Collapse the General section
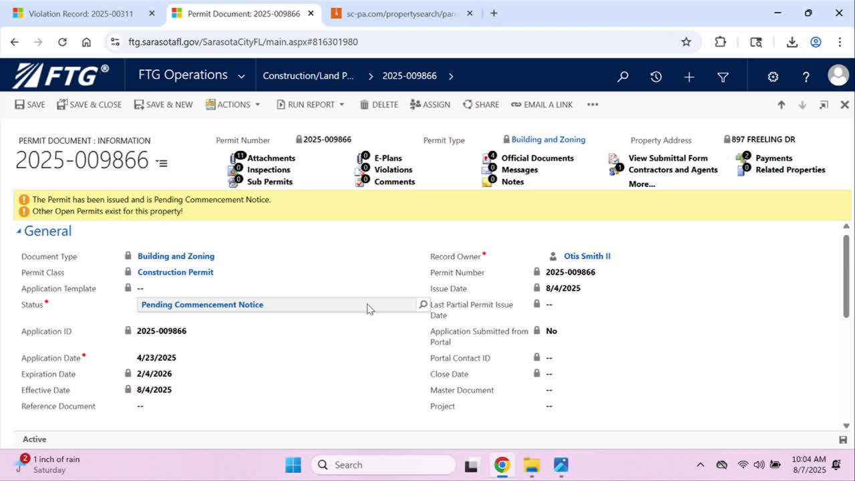This screenshot has width=855, height=481. click(19, 231)
